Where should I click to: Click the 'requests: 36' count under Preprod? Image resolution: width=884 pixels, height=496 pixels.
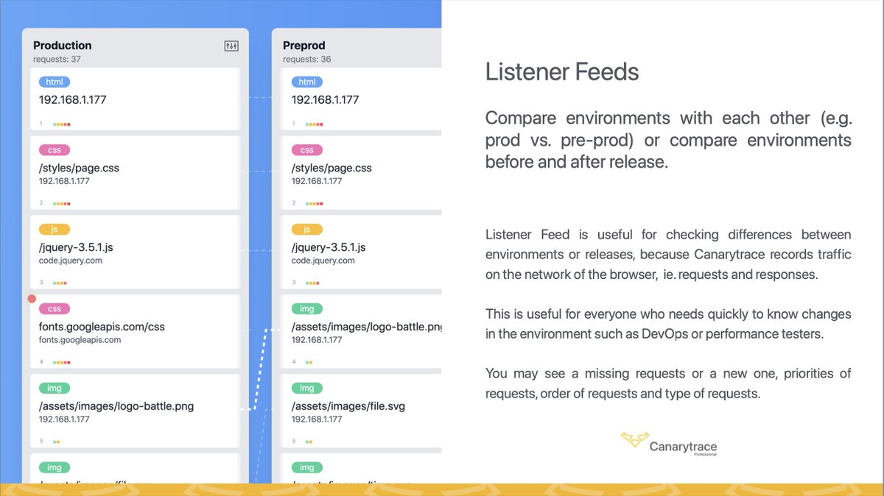306,59
